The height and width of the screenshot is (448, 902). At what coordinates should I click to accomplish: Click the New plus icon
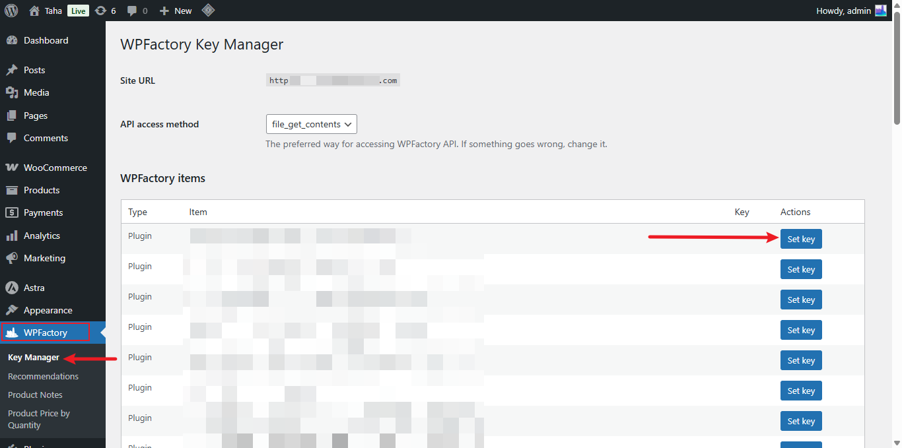(164, 11)
